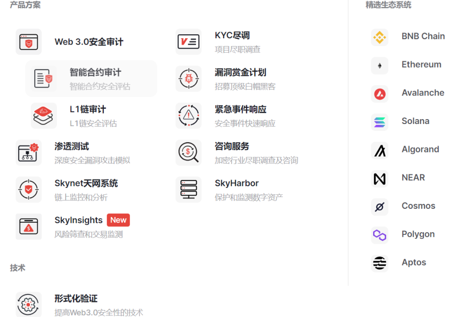Click the 产品方案 section heading
472x317 pixels.
pos(25,5)
